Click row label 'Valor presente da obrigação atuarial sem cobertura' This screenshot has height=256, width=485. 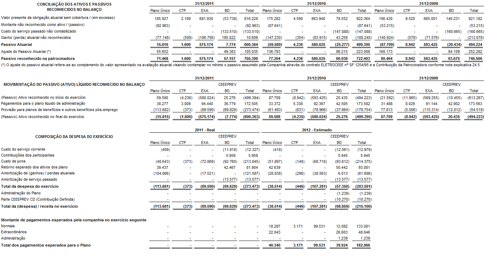[x=58, y=18]
